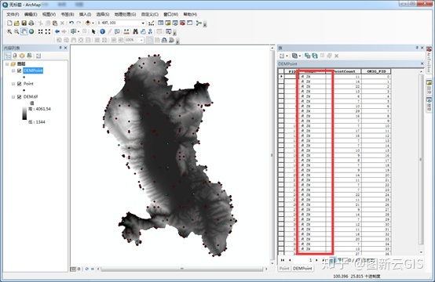The width and height of the screenshot is (435, 282).
Task: Click the Add Data button
Action: (x=88, y=23)
